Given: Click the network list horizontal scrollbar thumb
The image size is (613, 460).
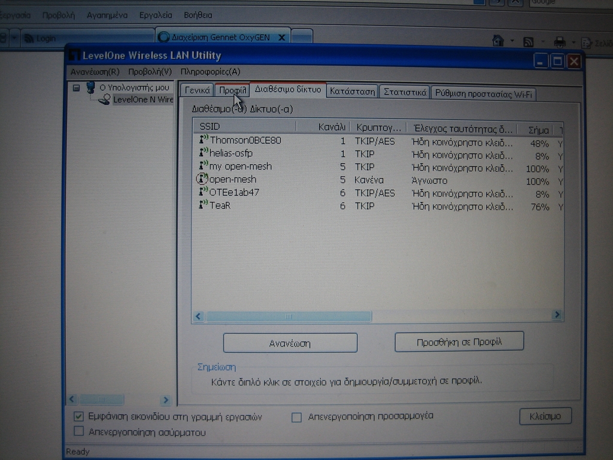Looking at the screenshot, I should 289,316.
